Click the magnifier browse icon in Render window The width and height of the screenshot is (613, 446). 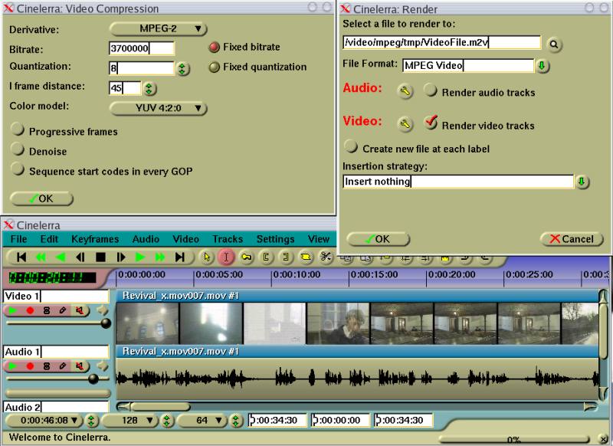pos(554,44)
